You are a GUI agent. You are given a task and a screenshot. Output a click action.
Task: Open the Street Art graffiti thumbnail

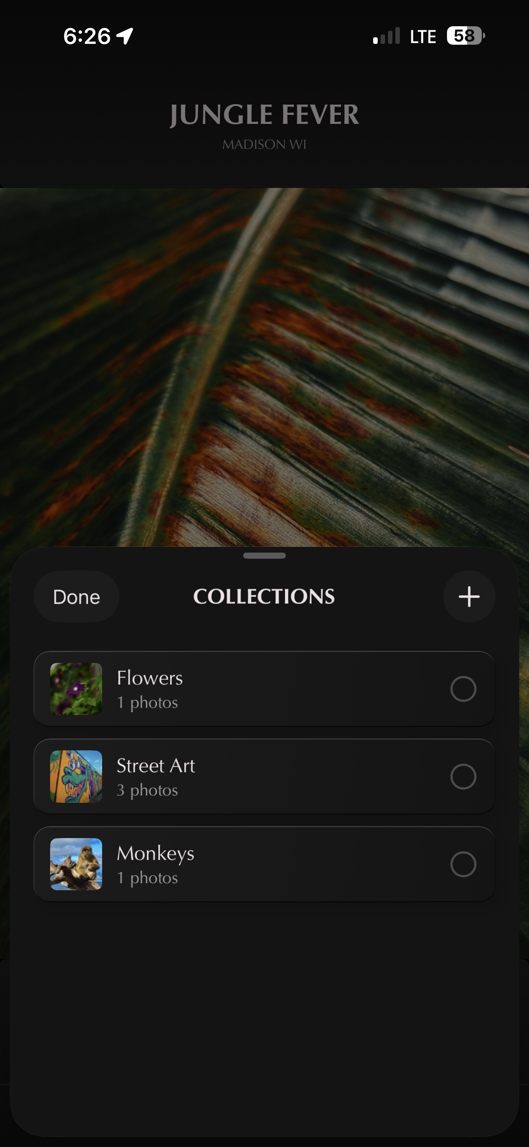76,777
